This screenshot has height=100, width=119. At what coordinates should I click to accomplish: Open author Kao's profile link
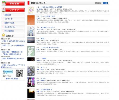click(x=38, y=50)
